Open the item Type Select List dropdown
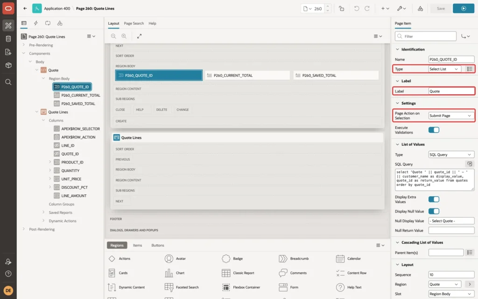Viewport: 478px width, 299px height. coord(445,69)
